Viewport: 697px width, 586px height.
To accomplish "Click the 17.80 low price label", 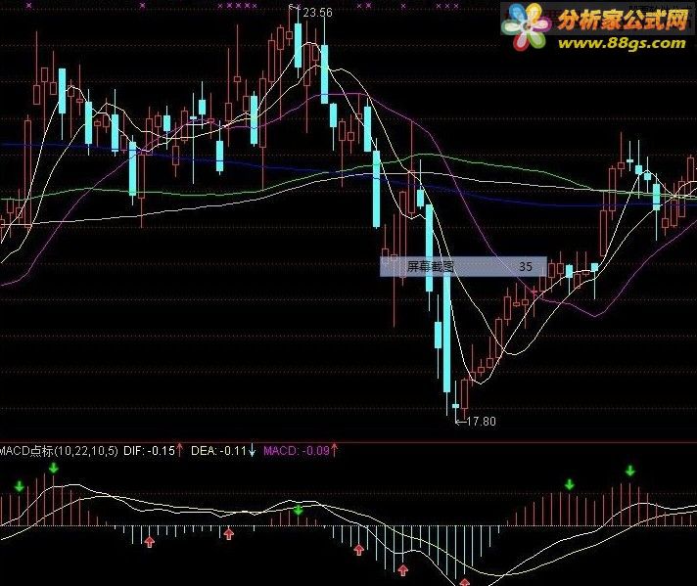I will (x=481, y=421).
